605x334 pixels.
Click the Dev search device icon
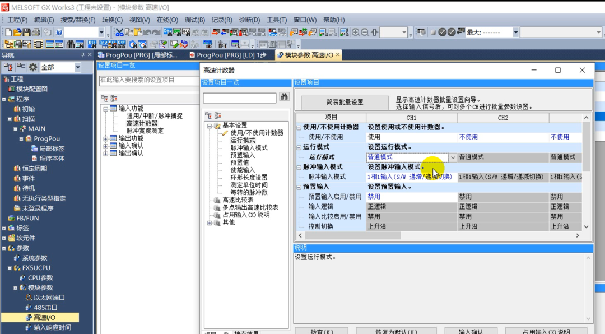[168, 33]
